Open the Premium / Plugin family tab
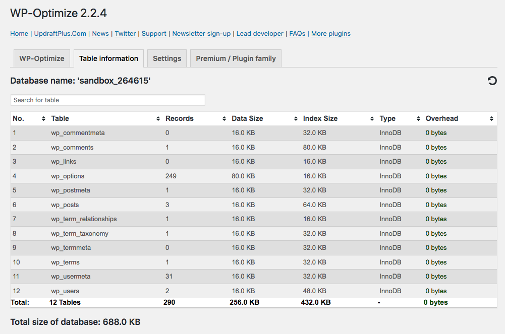 click(236, 58)
